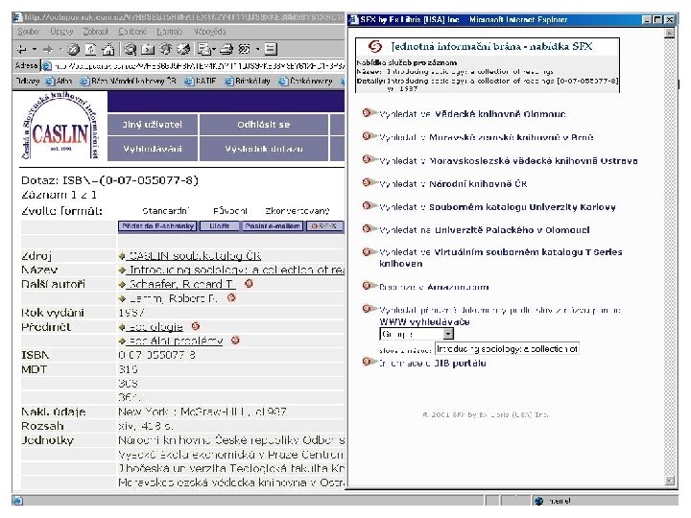This screenshot has width=691, height=518.
Task: Open the CASLIN souborný katalog ČR link
Action: [x=194, y=255]
